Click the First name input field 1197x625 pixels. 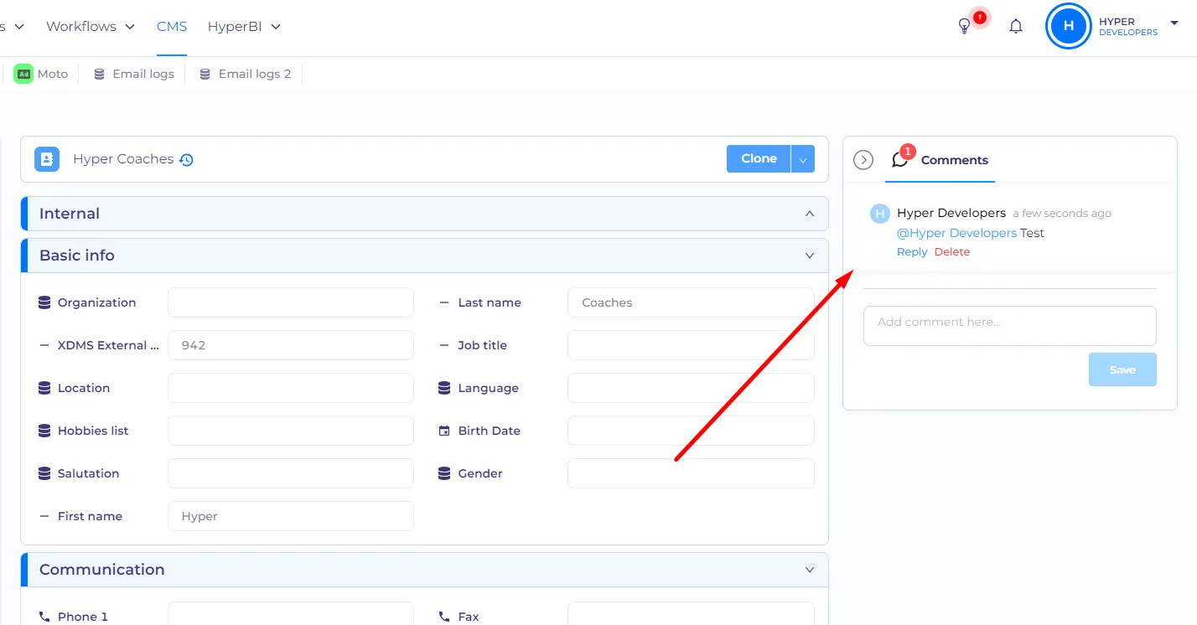(x=291, y=516)
